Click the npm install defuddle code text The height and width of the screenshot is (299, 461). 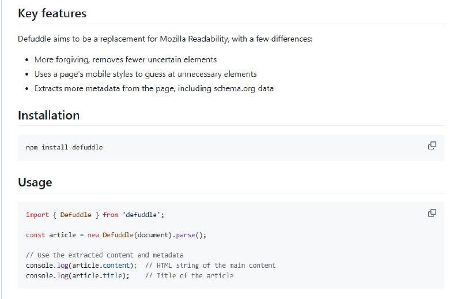tap(64, 147)
